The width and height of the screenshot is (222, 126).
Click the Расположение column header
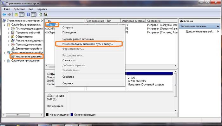pyautogui.click(x=95, y=21)
